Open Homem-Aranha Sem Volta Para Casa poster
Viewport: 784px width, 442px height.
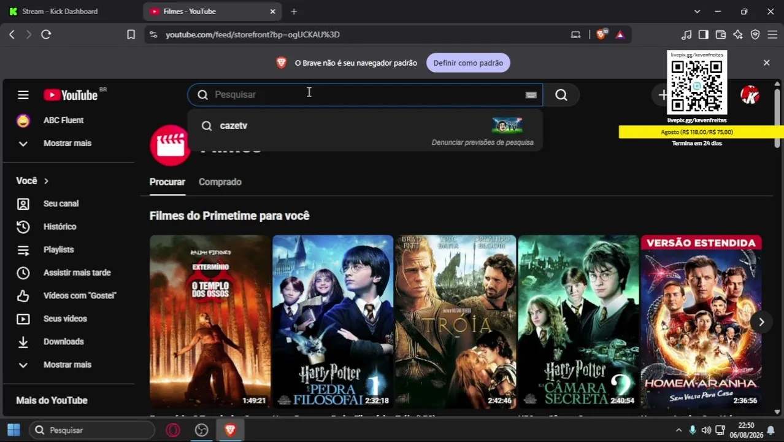pyautogui.click(x=701, y=322)
